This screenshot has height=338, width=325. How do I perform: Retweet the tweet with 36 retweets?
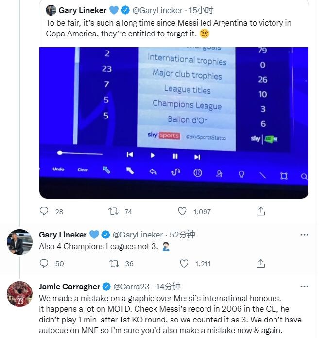click(x=114, y=263)
